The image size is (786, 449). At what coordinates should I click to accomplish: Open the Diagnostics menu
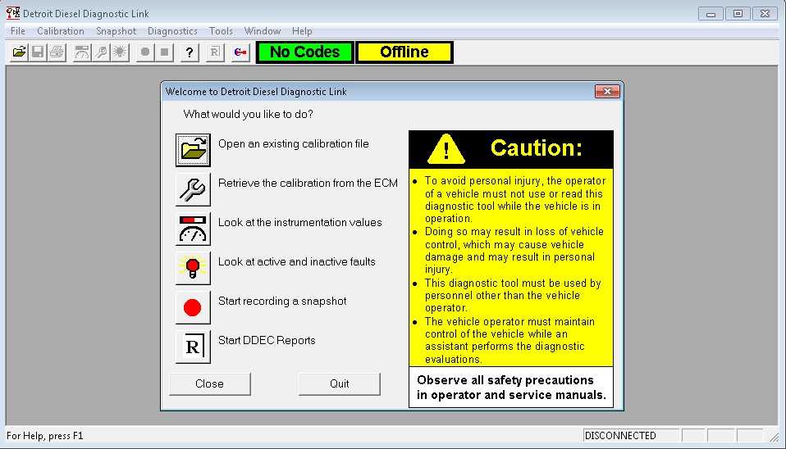point(172,31)
